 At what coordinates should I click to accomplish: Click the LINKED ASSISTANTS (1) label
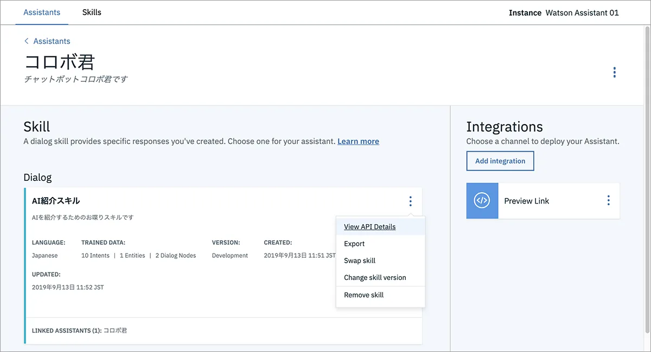tap(67, 330)
